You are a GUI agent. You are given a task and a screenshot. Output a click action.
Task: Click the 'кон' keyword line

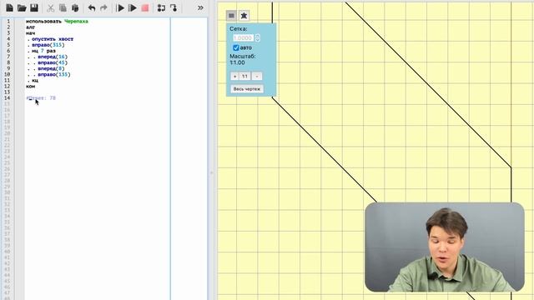31,87
